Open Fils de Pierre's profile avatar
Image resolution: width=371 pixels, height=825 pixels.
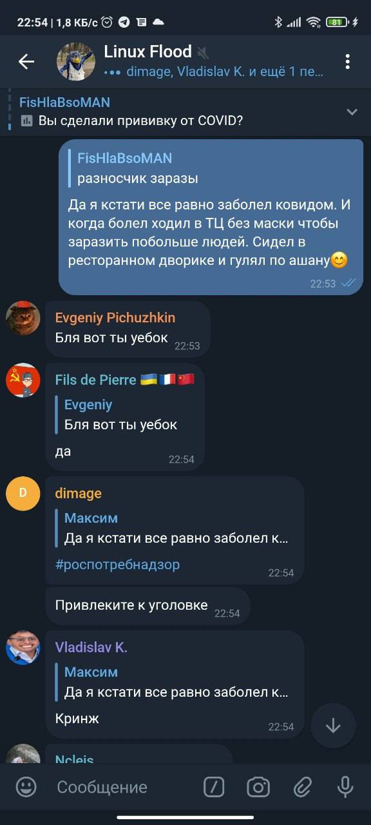pos(23,380)
